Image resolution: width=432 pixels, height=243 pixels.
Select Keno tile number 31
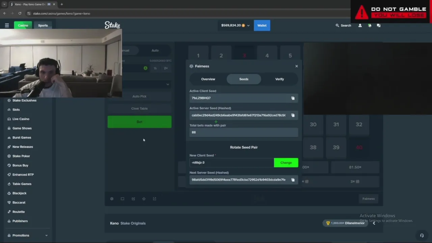(336, 125)
